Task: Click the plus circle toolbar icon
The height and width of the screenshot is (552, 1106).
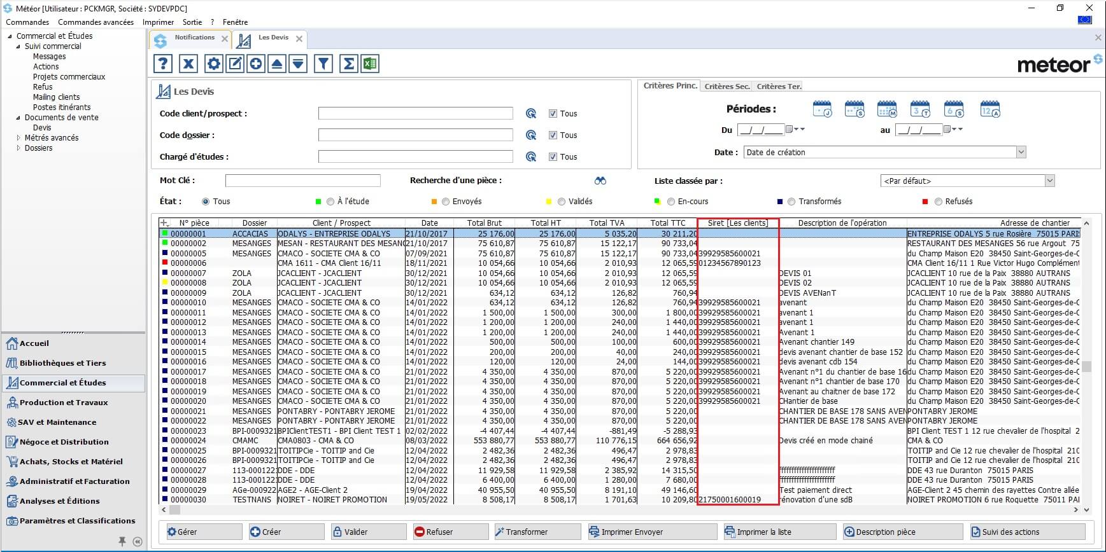Action: coord(256,64)
